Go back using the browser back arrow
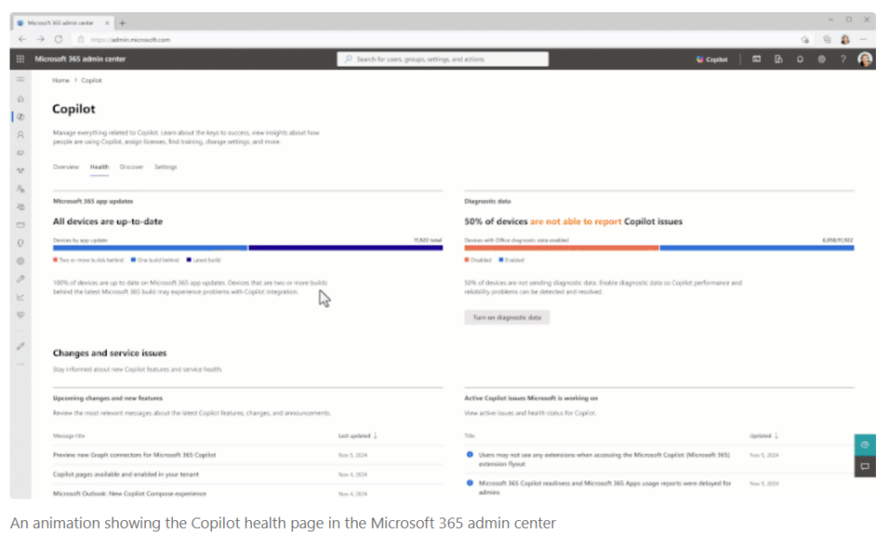 (x=22, y=40)
